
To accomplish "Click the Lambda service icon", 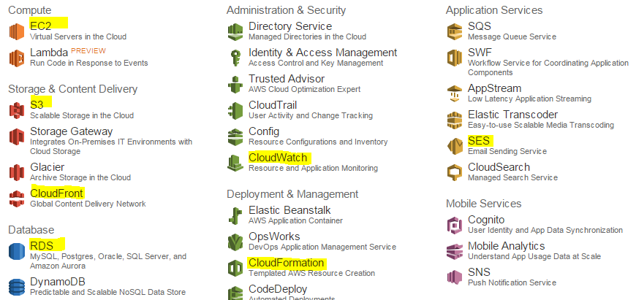I will 17,58.
